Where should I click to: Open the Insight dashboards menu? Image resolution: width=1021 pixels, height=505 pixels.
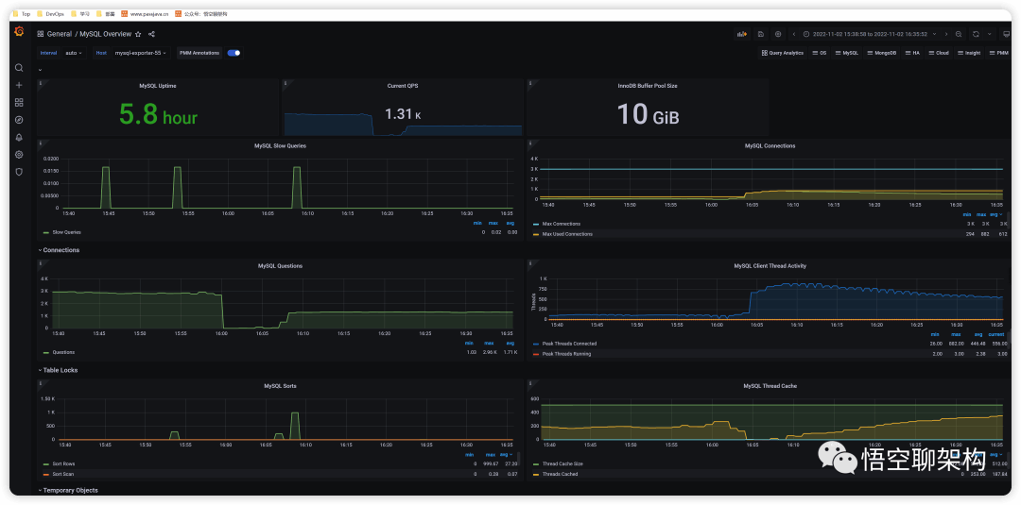pos(969,53)
